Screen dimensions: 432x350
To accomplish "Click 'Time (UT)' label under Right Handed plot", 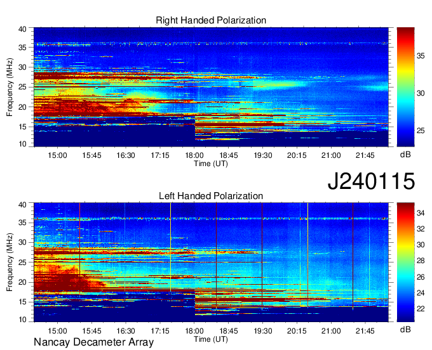I will (211, 164).
